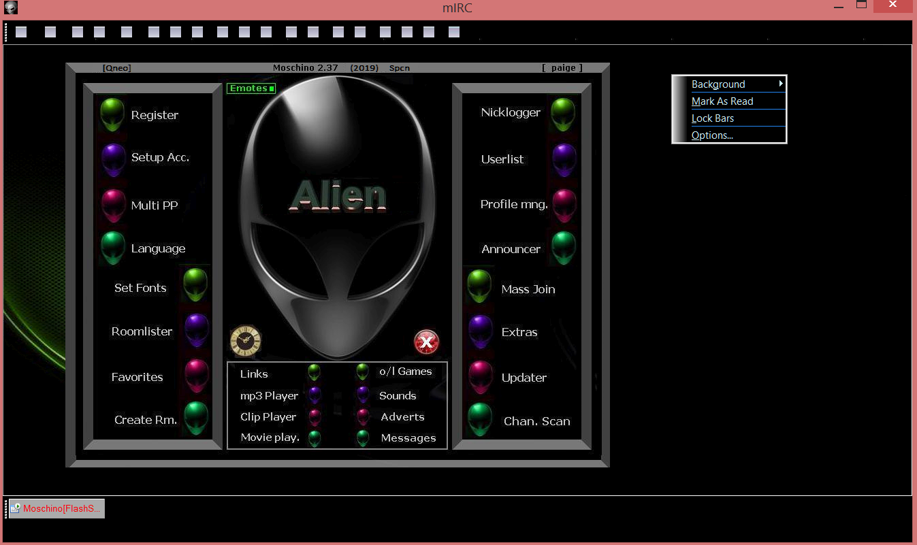Screen dimensions: 917x545
Task: Open Set Fonts with its green alien icon
Action: tap(195, 284)
